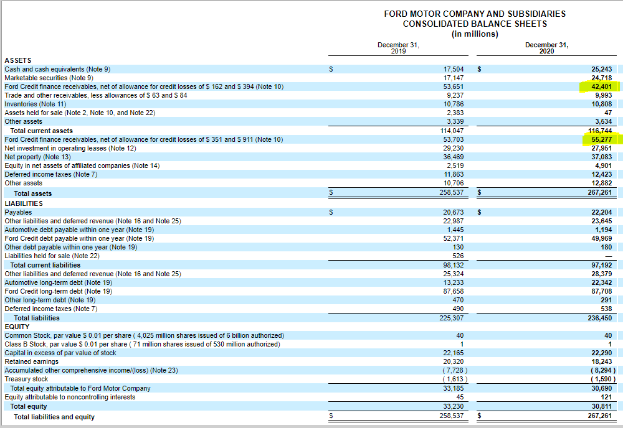Select the 'FORD MOTOR COMPANY AND SUBSIDIARIES' heading

click(x=475, y=14)
